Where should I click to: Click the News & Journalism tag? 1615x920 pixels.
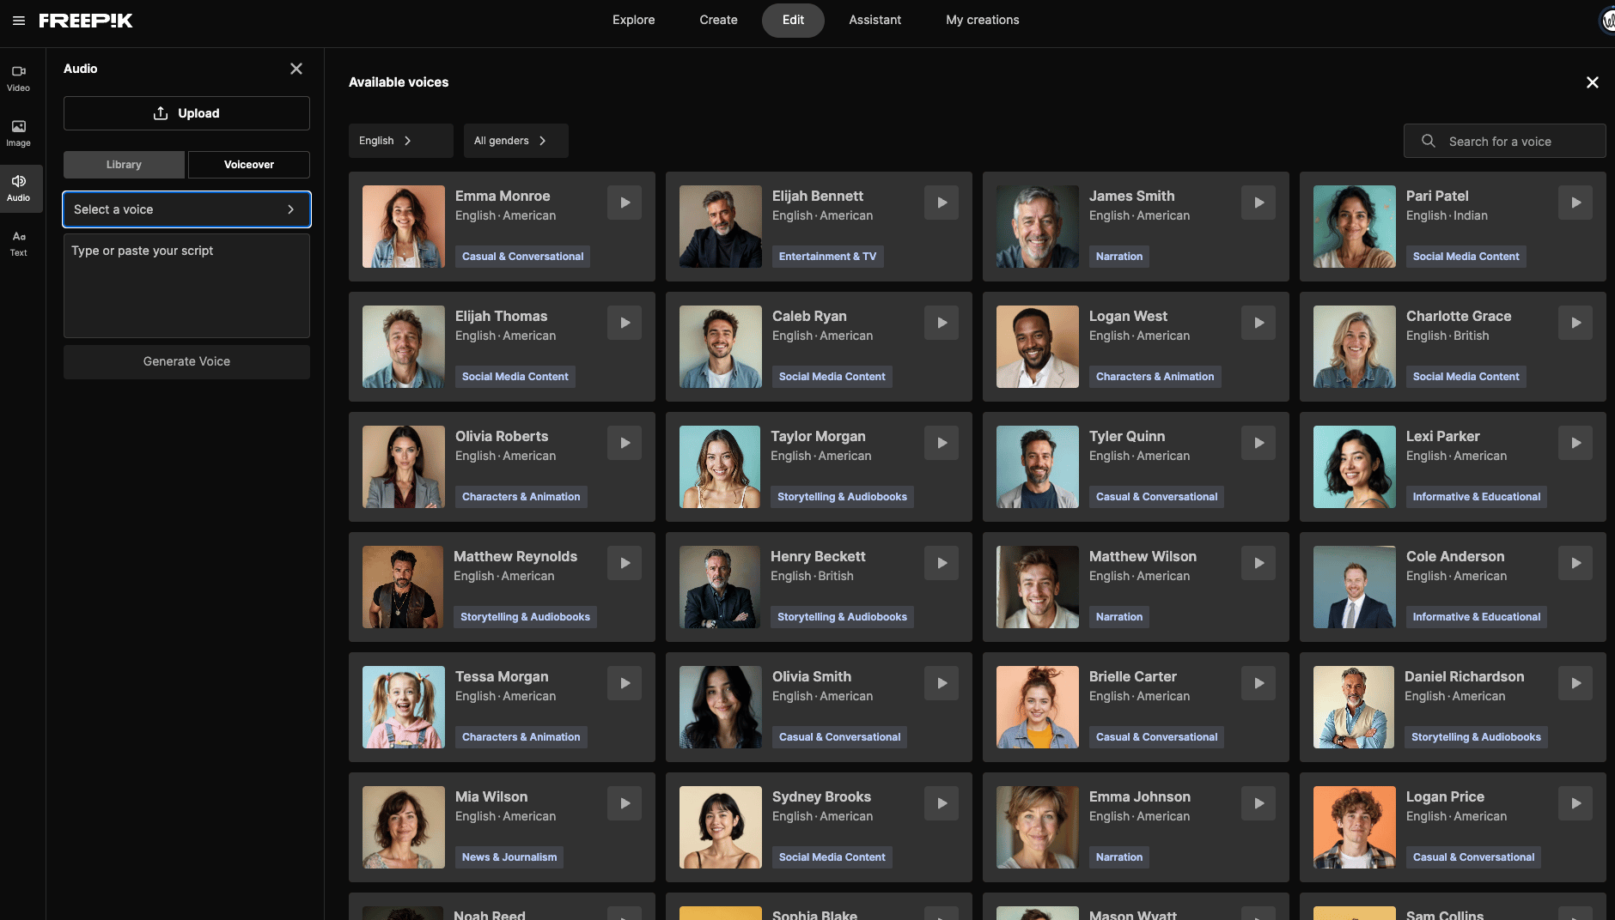pyautogui.click(x=509, y=857)
